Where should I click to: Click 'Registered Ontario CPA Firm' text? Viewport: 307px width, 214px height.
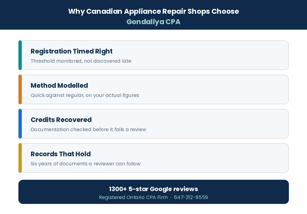point(133,197)
